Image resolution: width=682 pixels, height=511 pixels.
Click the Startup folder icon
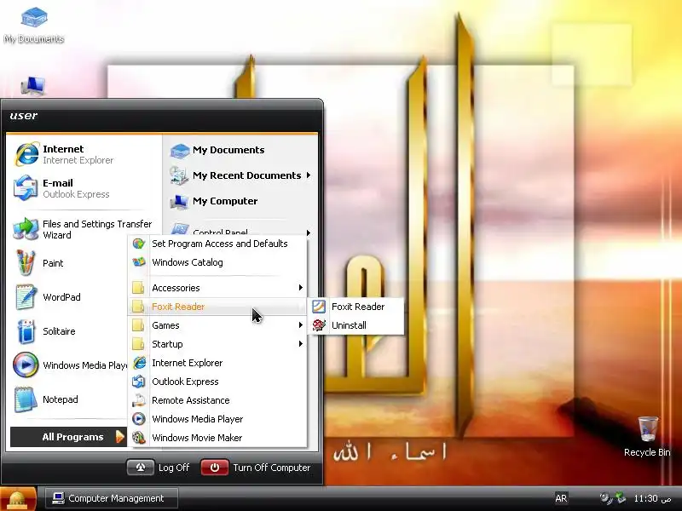(x=138, y=344)
